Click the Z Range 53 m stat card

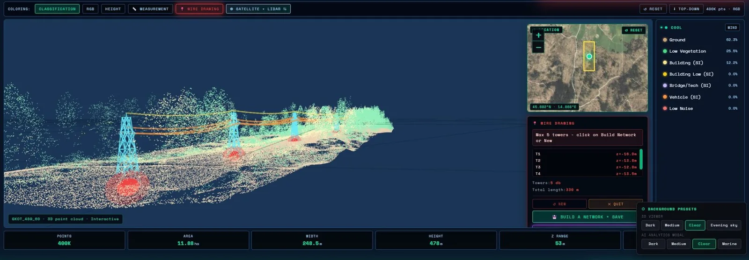point(560,240)
